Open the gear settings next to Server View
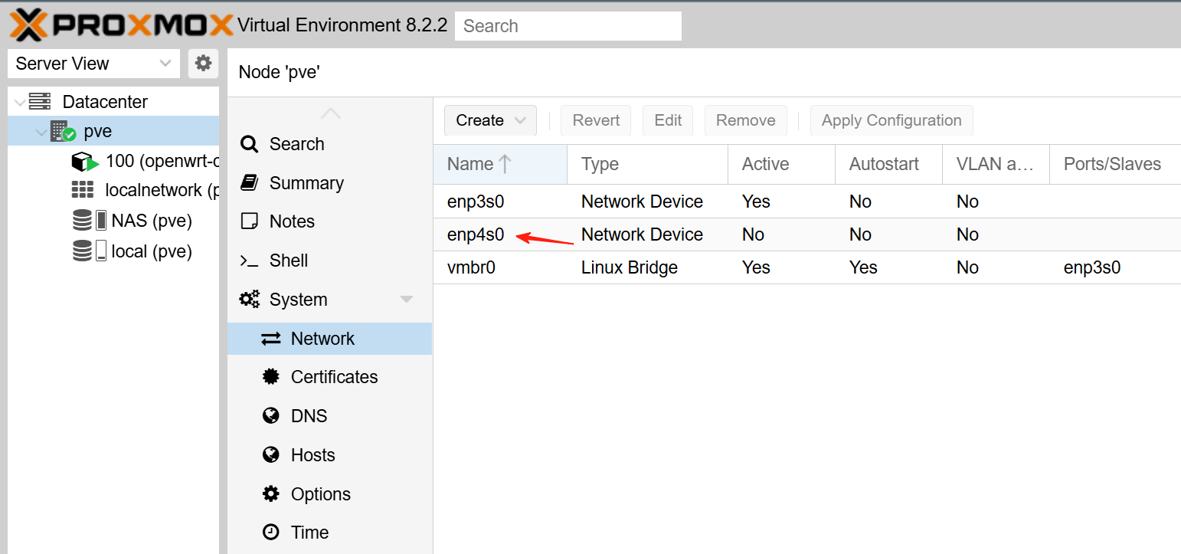This screenshot has width=1181, height=554. (203, 64)
